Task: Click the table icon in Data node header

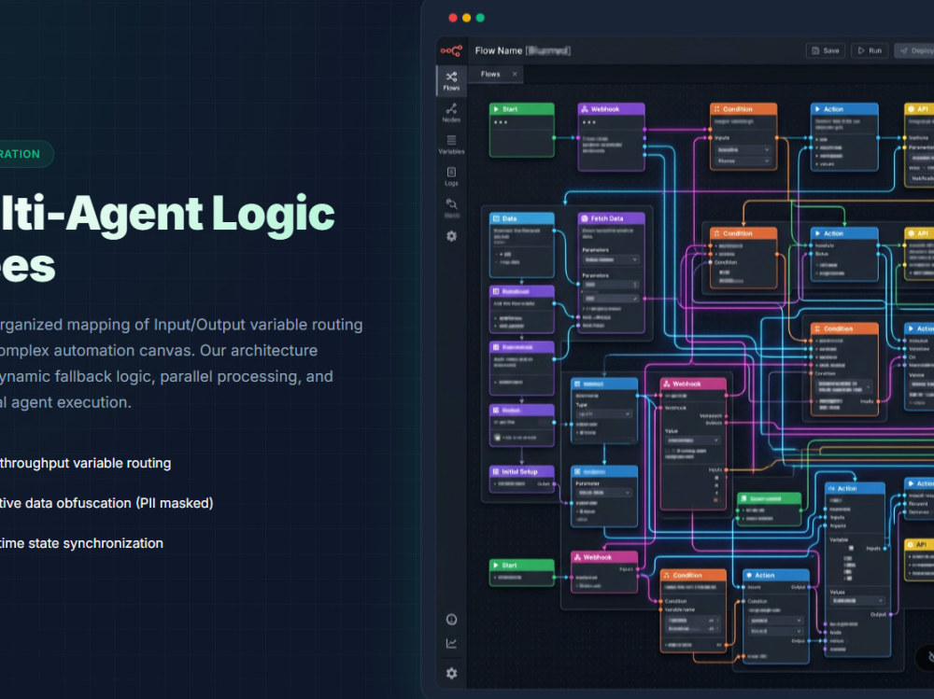Action: 496,218
